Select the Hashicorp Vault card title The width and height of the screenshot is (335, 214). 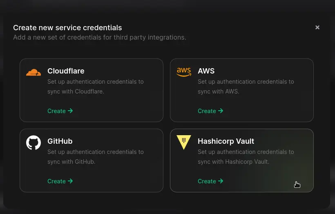click(x=226, y=141)
